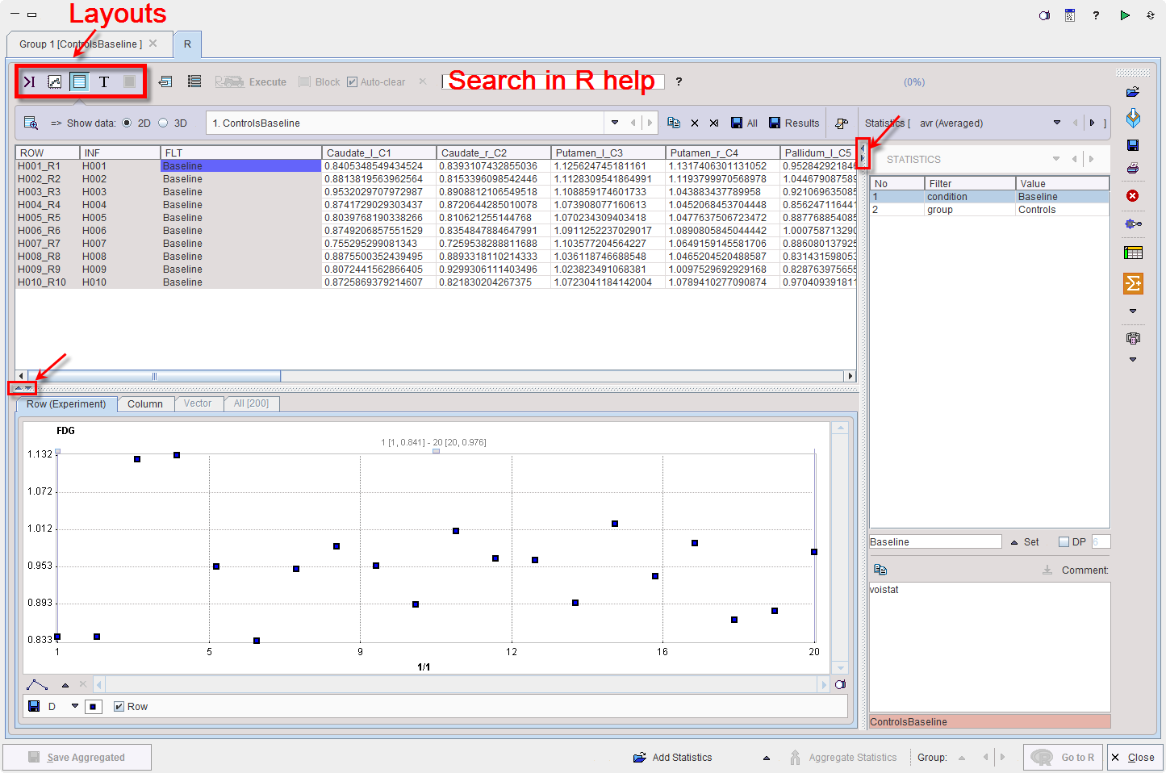Toggle the Row checkbox below the plot
The width and height of the screenshot is (1166, 773).
119,706
